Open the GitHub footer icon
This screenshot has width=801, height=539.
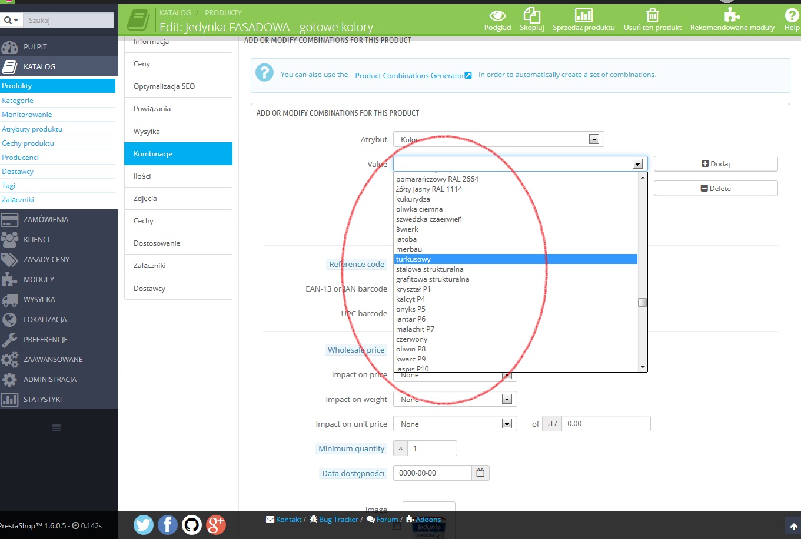tap(192, 524)
